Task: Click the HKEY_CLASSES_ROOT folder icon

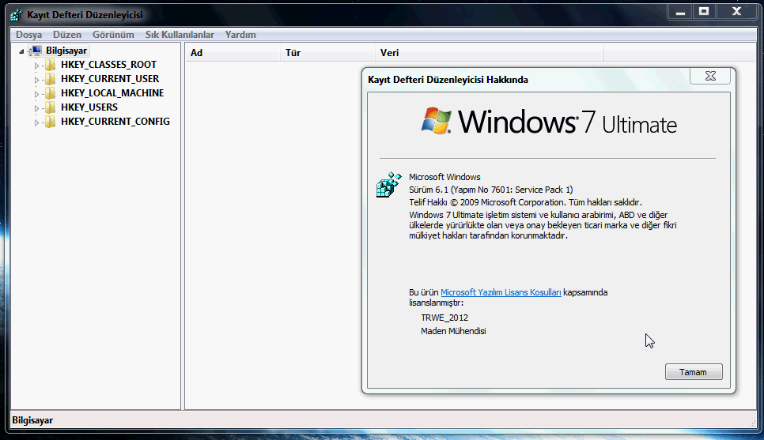Action: (x=50, y=65)
